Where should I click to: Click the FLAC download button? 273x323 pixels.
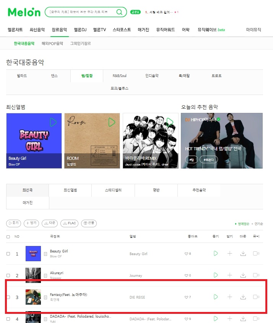tap(69, 223)
